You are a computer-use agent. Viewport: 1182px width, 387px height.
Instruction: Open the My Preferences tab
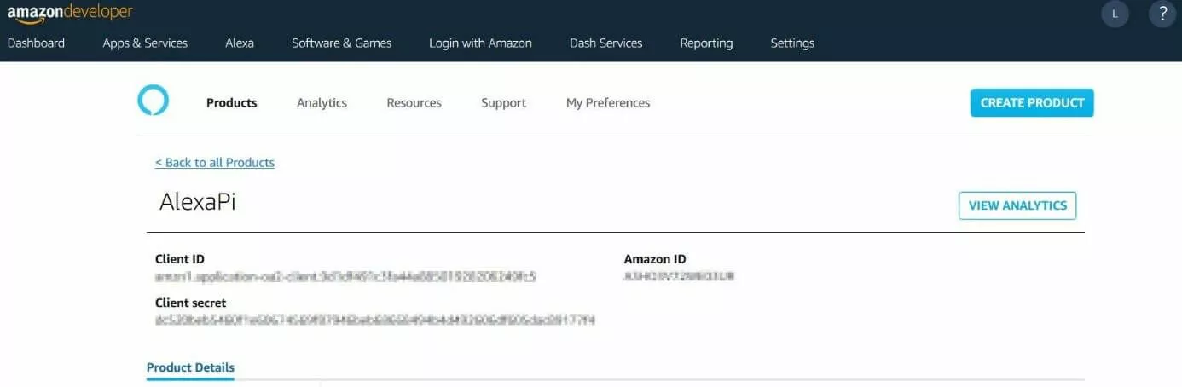coord(608,103)
